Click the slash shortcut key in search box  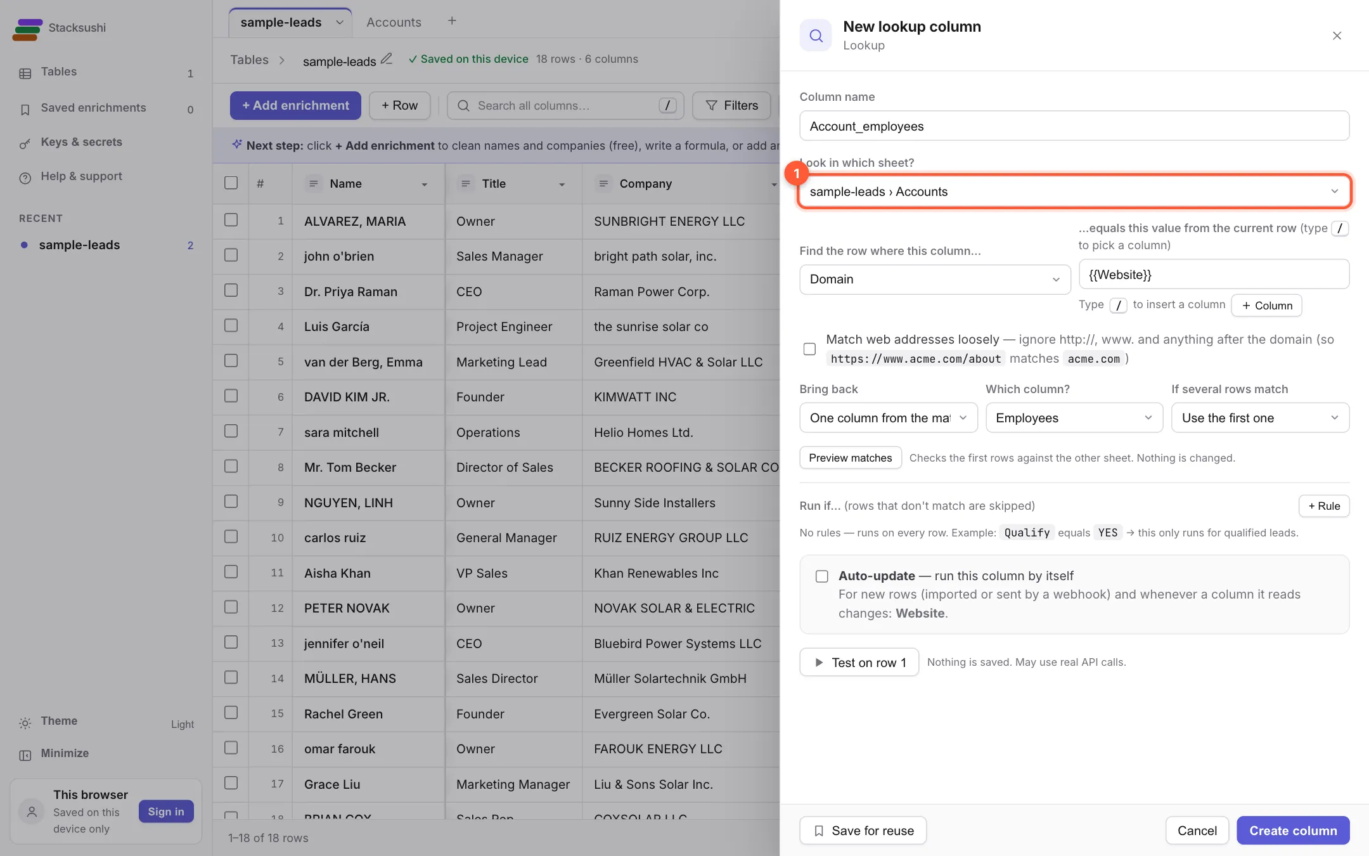pos(667,106)
